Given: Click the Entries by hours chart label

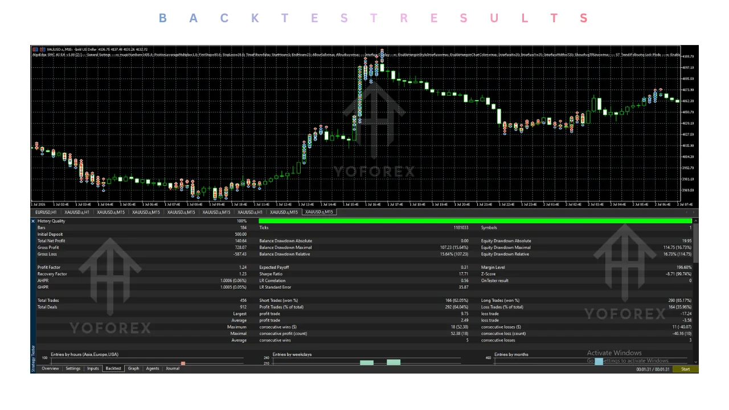Looking at the screenshot, I should (84, 354).
